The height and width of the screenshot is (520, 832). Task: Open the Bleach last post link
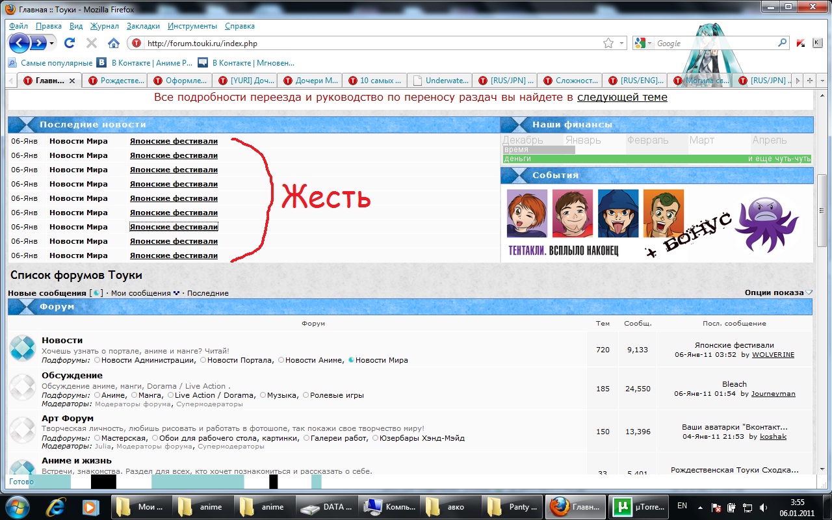pyautogui.click(x=734, y=384)
